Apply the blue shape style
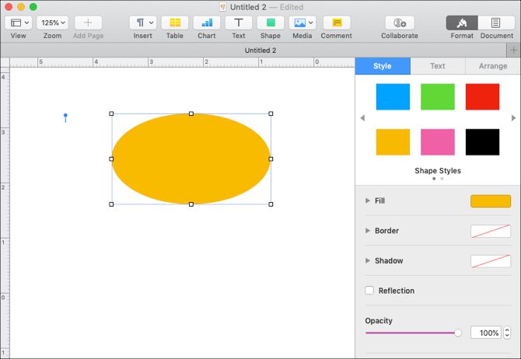521x359 pixels. 393,96
